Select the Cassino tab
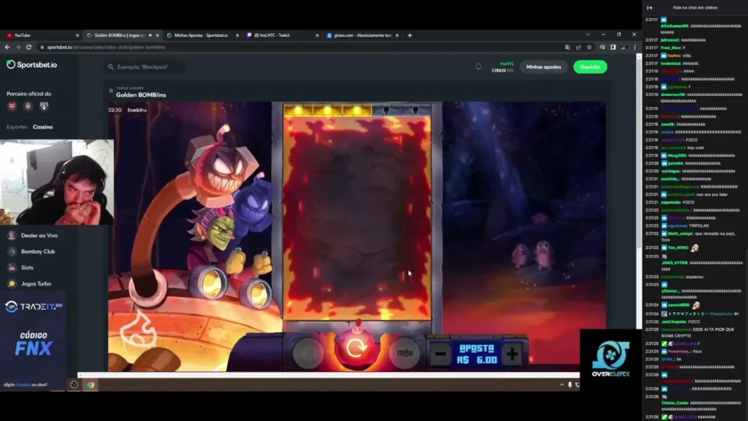 43,127
